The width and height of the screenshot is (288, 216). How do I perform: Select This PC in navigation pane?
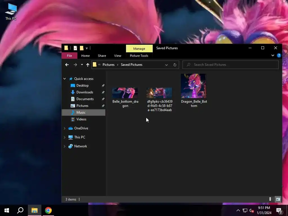point(80,137)
